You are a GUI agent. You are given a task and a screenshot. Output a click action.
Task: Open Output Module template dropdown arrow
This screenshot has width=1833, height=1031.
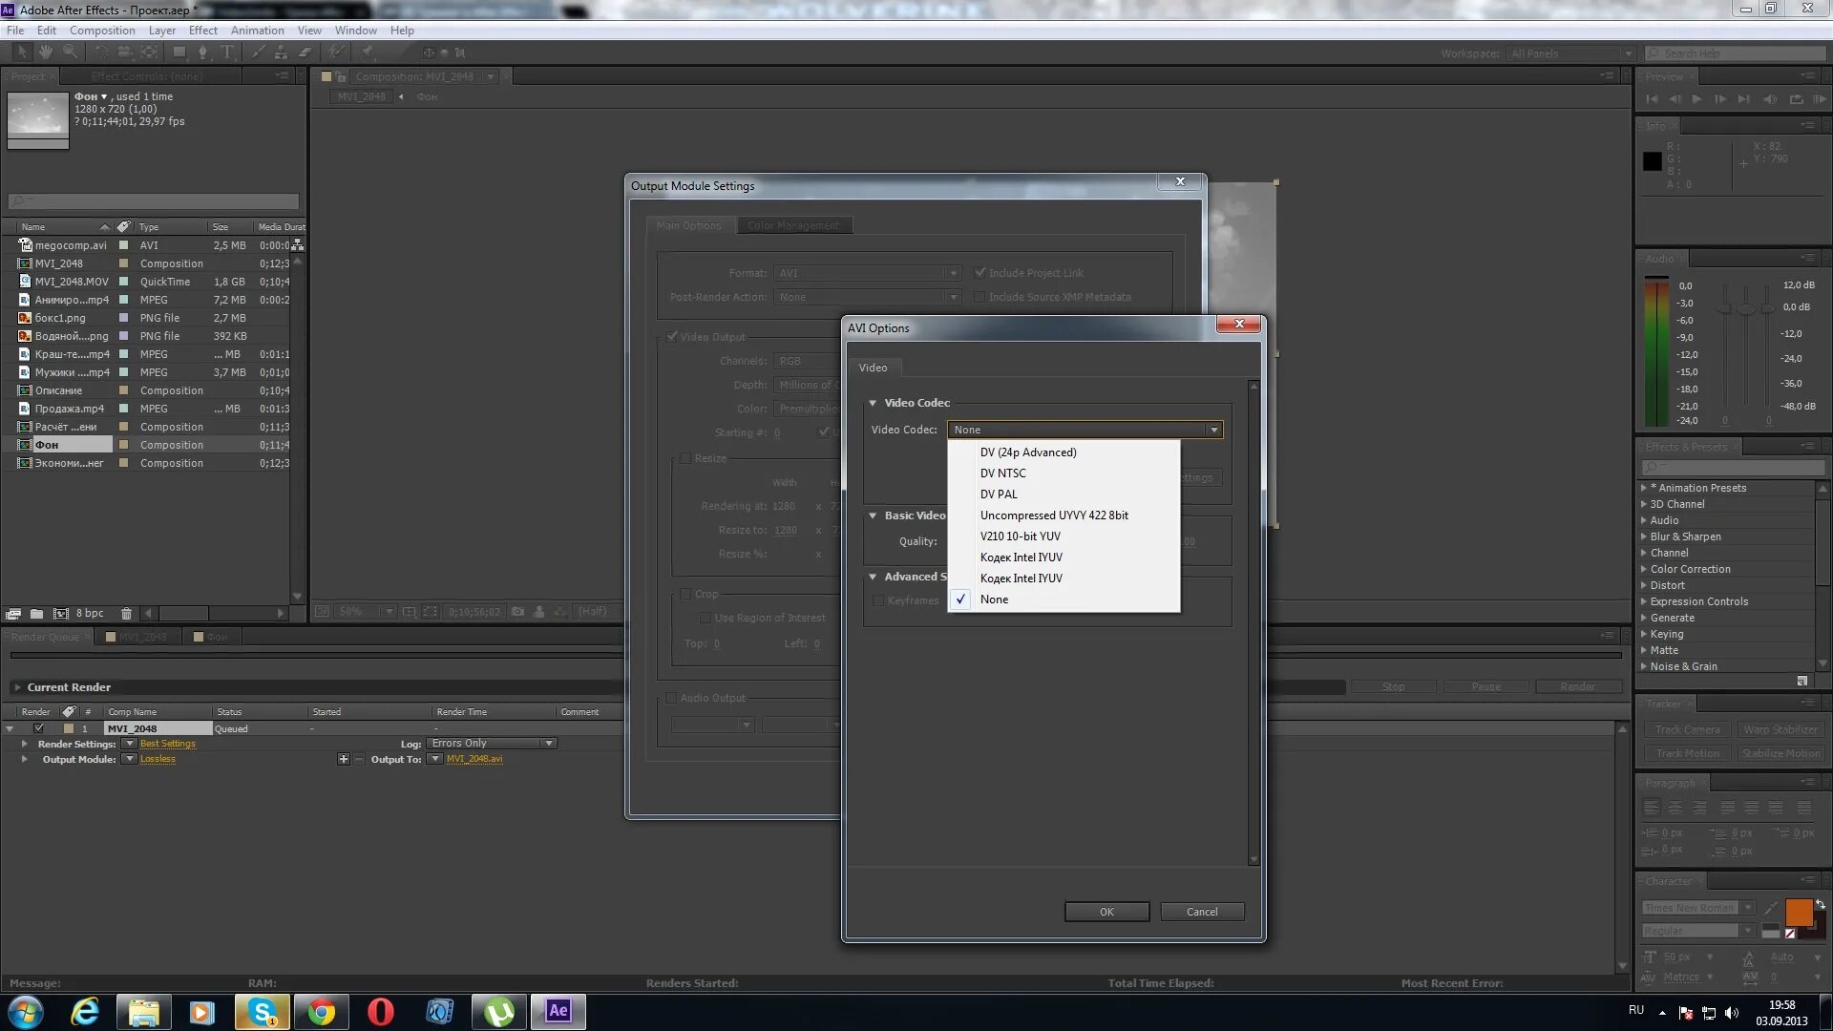pos(129,759)
